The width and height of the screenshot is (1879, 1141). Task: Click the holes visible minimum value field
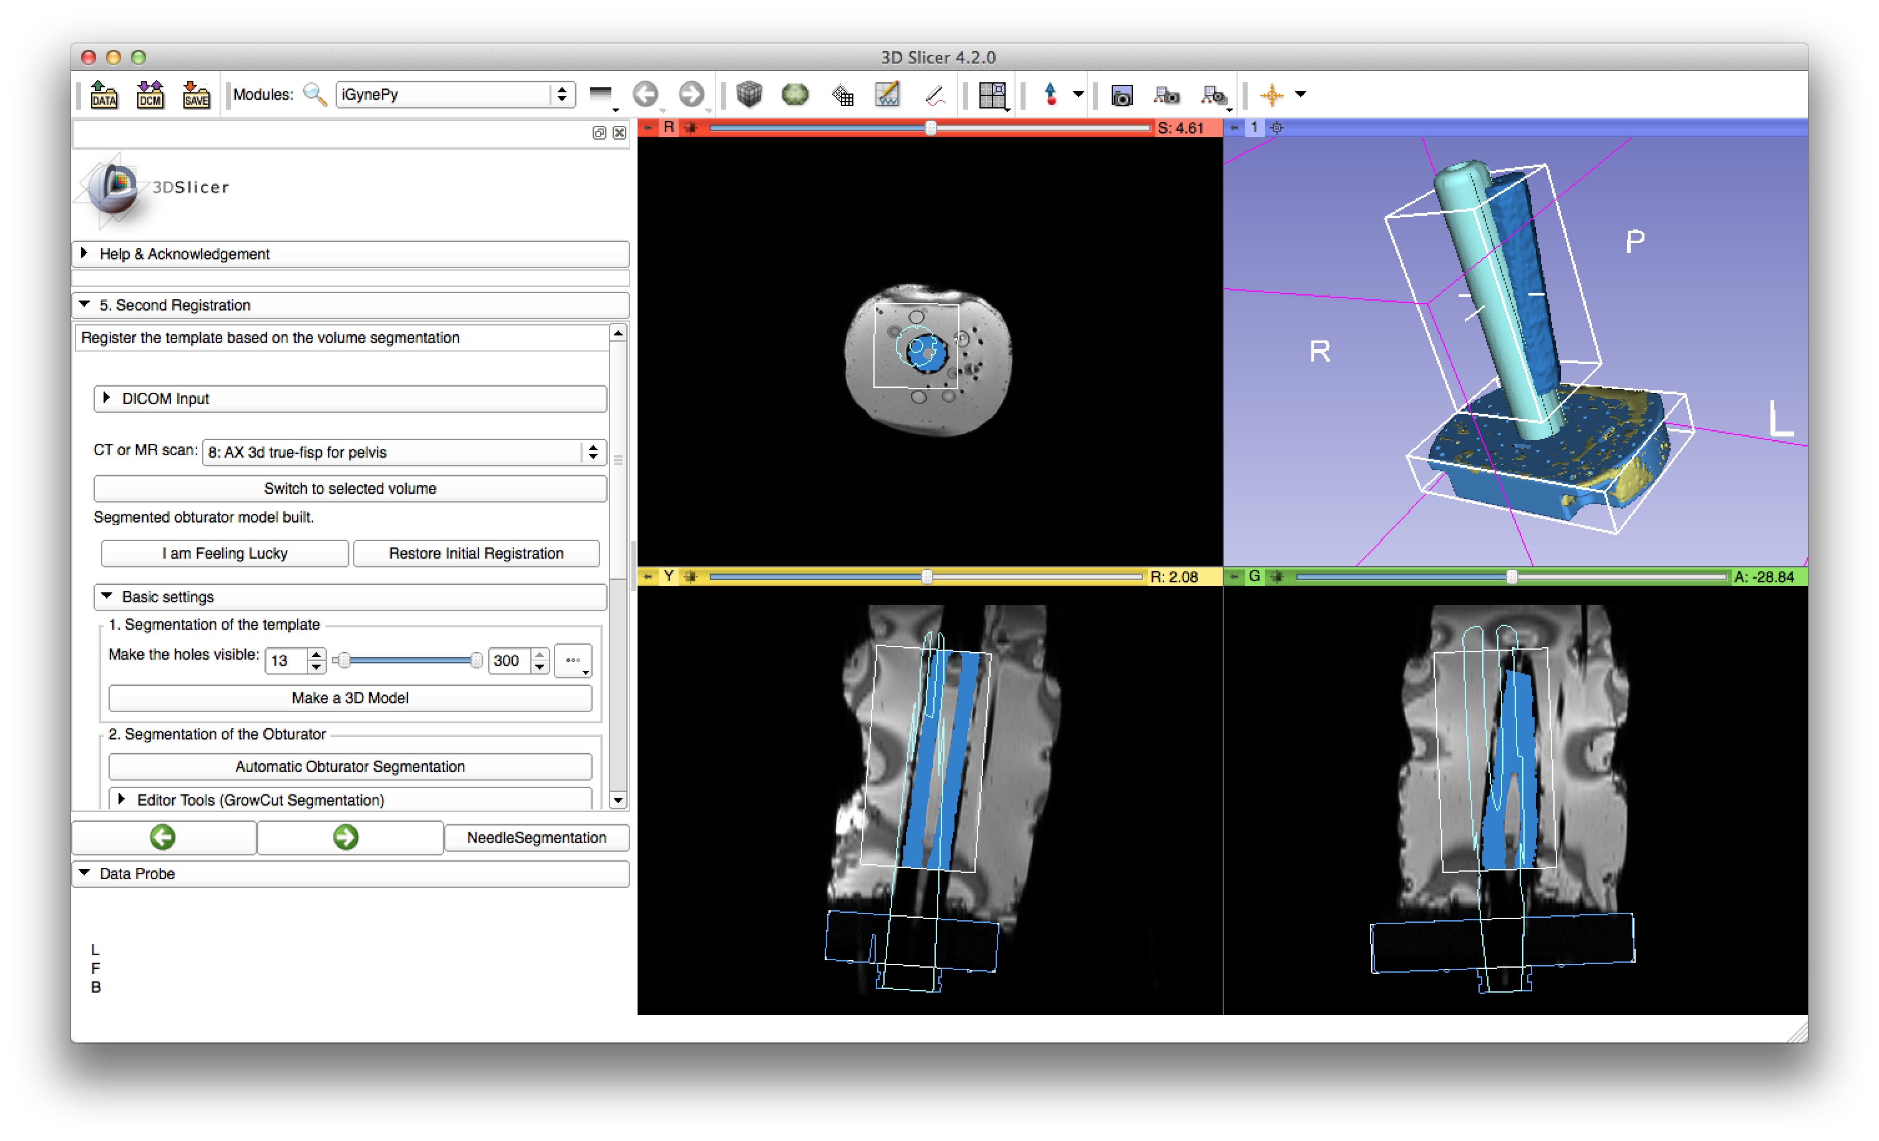click(286, 661)
